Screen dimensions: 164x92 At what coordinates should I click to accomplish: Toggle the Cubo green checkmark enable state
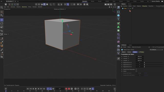pos(131,8)
